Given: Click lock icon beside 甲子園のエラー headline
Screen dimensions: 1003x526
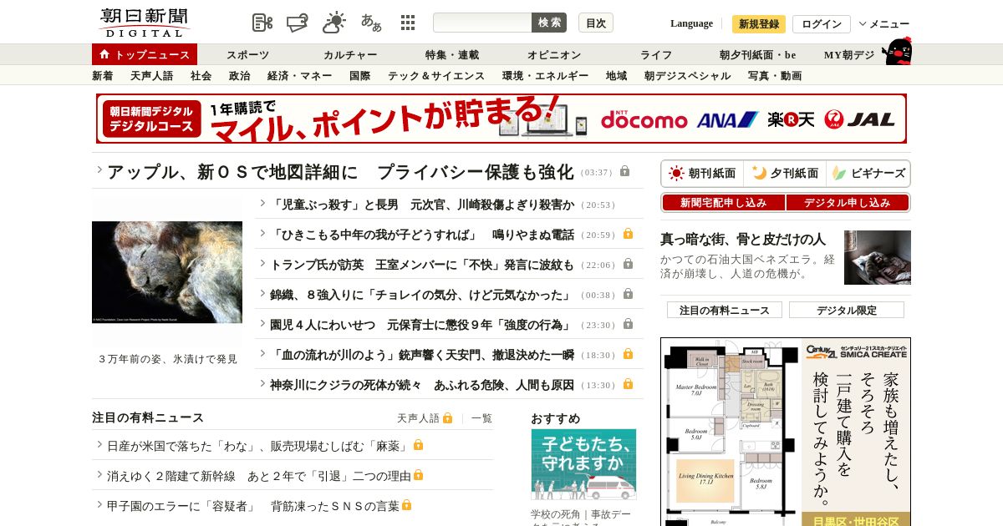Looking at the screenshot, I should point(407,505).
